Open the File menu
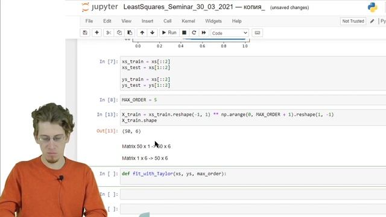386x217 pixels. click(89, 21)
